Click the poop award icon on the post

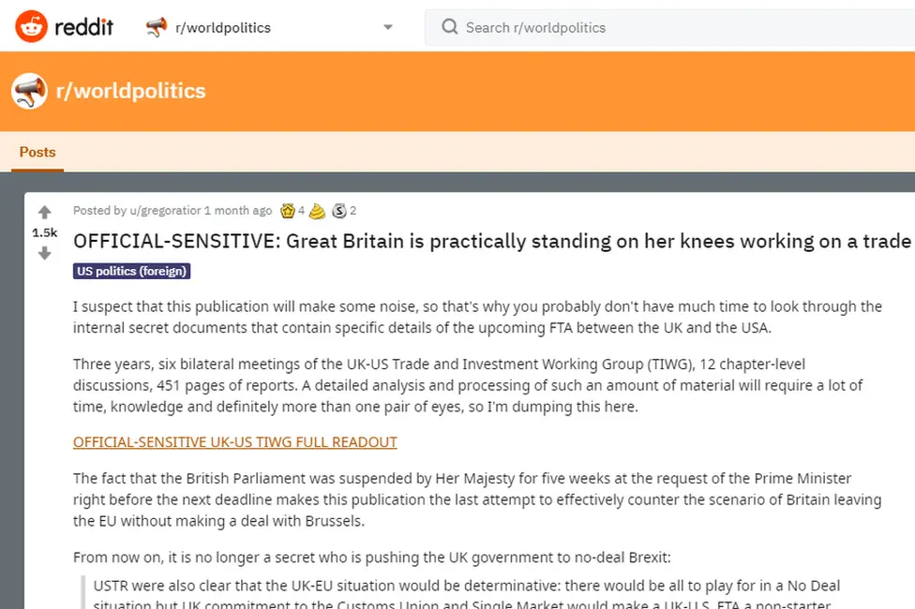(x=316, y=211)
